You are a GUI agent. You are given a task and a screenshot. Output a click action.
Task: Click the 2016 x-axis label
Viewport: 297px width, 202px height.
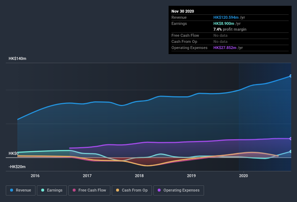pos(35,176)
